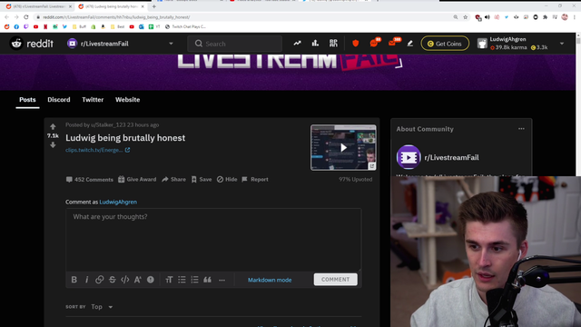This screenshot has height=327, width=581.
Task: Open the Chrome extensions puzzle icon
Action: (545, 17)
